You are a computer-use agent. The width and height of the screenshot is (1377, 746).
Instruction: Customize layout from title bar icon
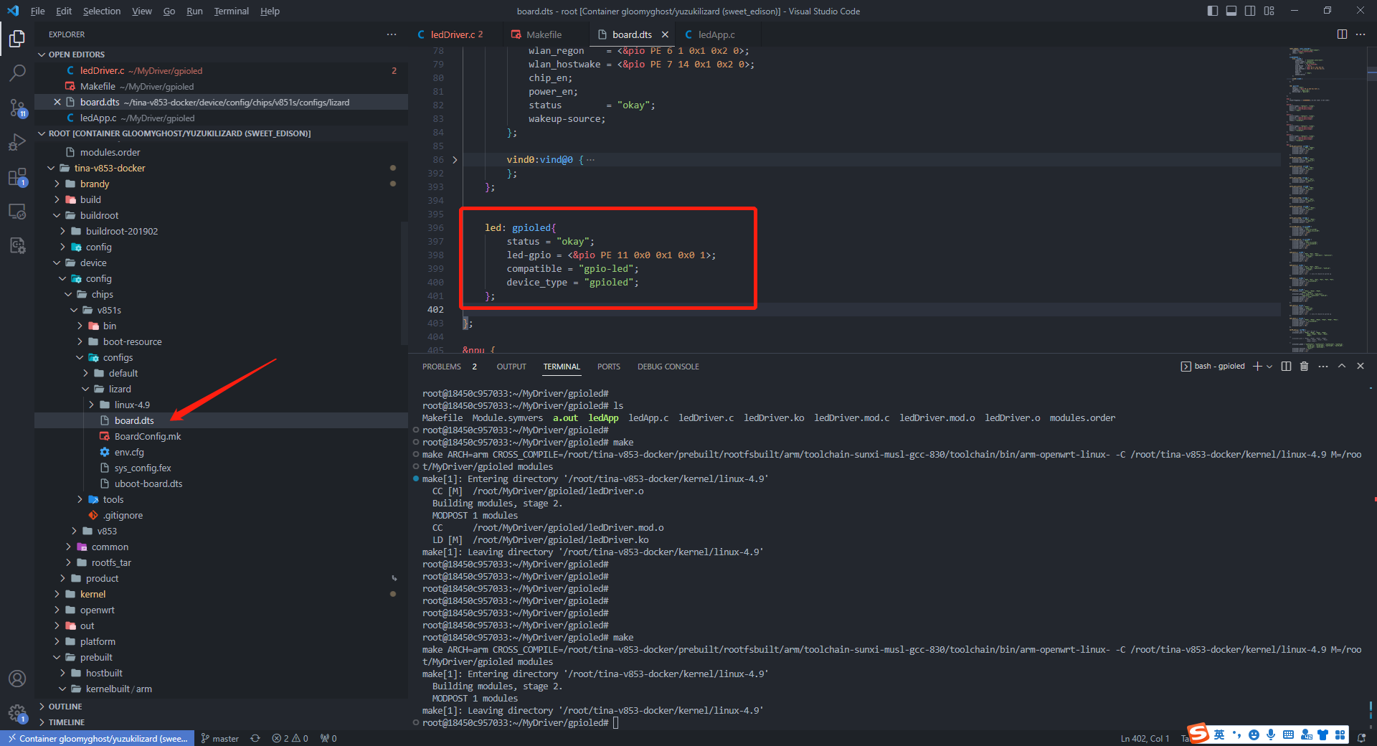[x=1269, y=11]
